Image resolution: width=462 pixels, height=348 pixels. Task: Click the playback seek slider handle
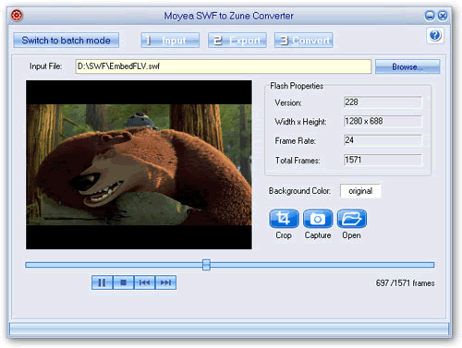[206, 265]
